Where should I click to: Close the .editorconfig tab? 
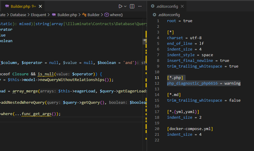[x=182, y=6]
